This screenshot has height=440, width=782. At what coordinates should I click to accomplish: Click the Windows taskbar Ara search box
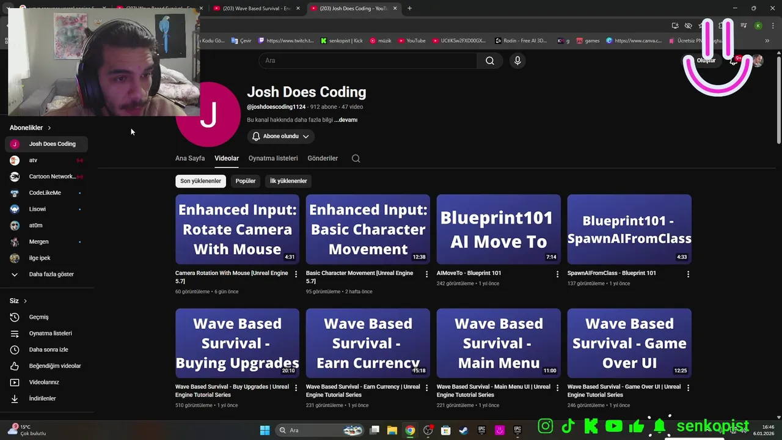click(x=318, y=430)
